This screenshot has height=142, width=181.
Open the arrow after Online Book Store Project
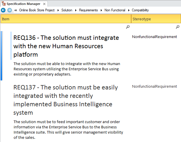(58, 10)
